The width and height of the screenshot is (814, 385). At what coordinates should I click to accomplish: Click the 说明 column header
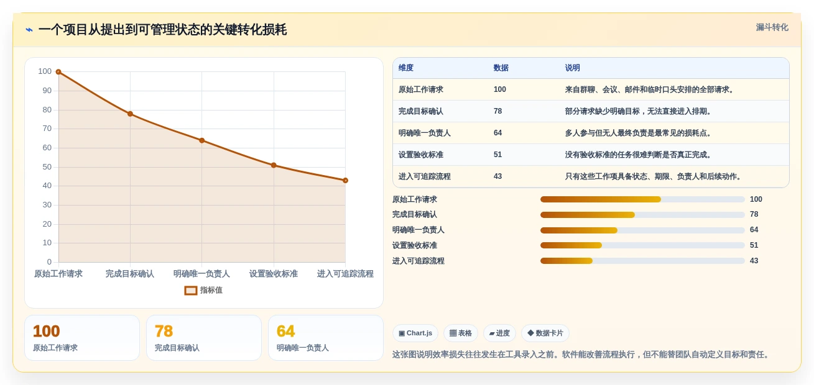tap(572, 68)
